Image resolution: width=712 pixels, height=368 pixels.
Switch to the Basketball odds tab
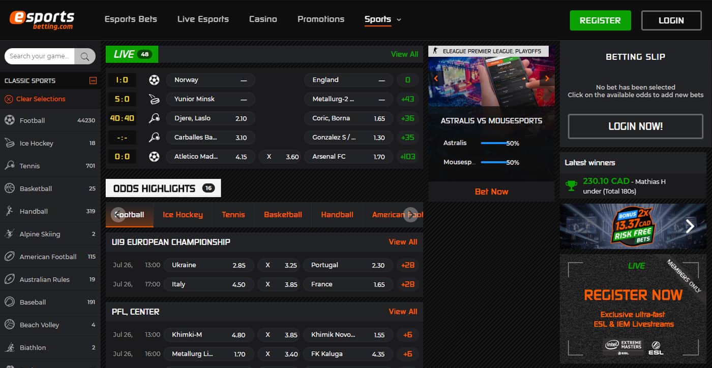point(283,215)
